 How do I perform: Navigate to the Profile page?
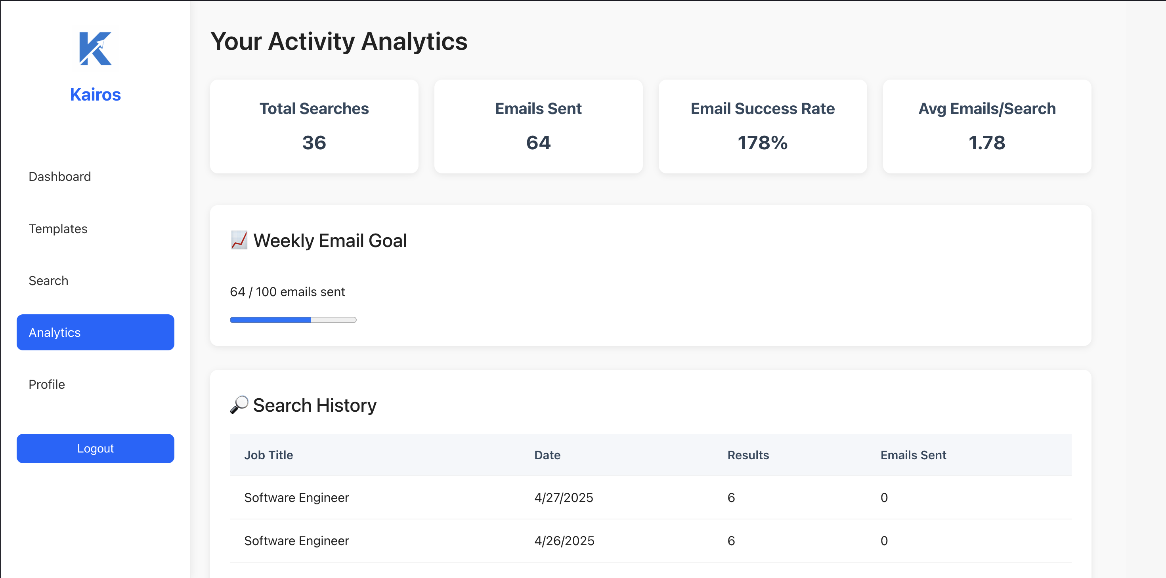point(47,384)
